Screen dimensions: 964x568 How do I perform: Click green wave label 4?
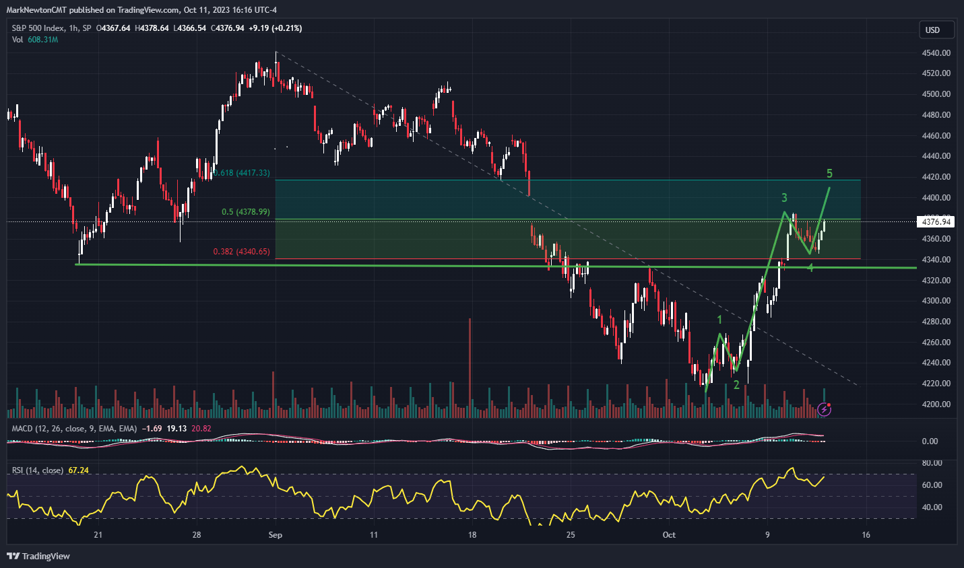point(810,268)
